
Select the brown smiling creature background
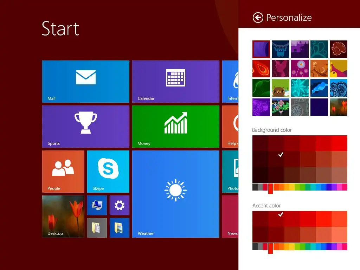tap(280, 88)
